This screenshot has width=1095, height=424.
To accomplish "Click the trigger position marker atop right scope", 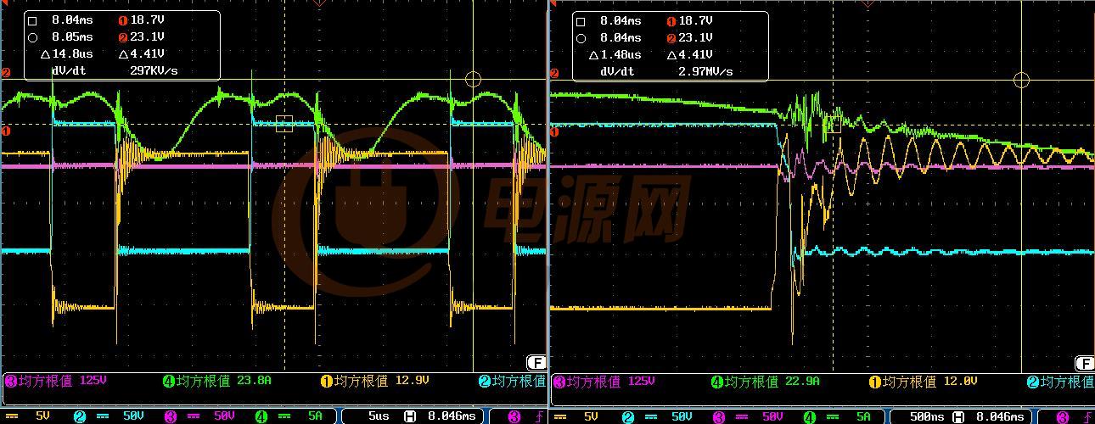I will pos(868,3).
